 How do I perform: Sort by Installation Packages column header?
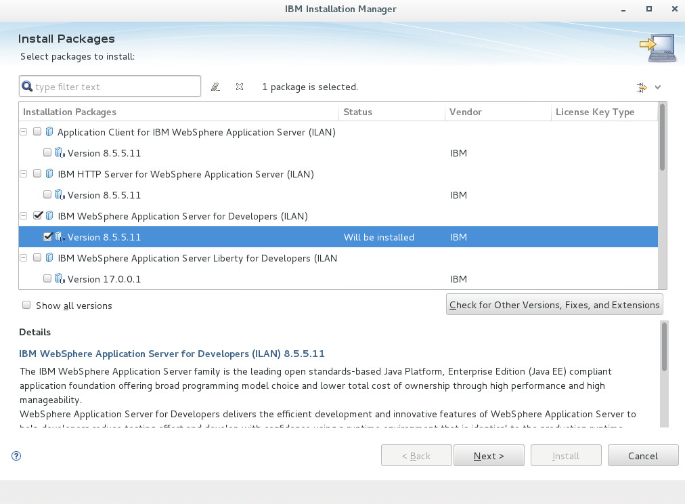(179, 112)
